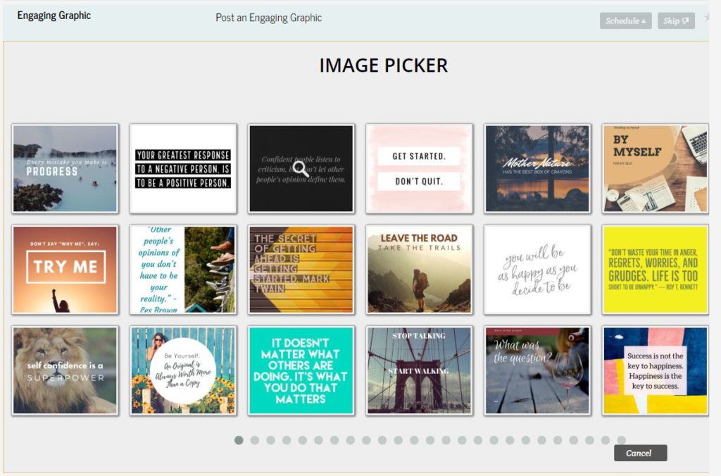Select the 'Mother Nature' sunset image
Screen dimensions: 721x476
click(x=537, y=169)
